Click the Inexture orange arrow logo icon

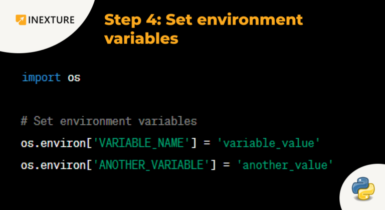pyautogui.click(x=21, y=20)
